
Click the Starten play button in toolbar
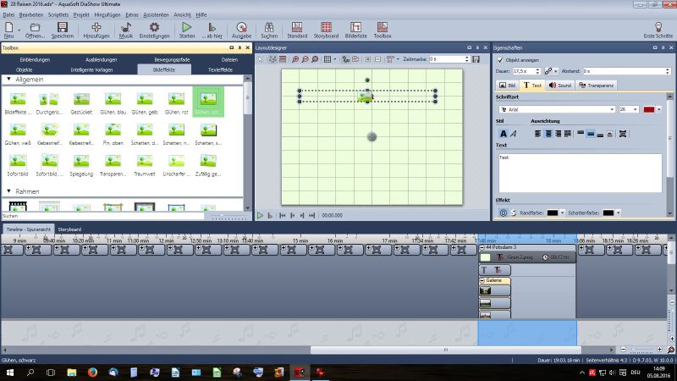pos(185,30)
